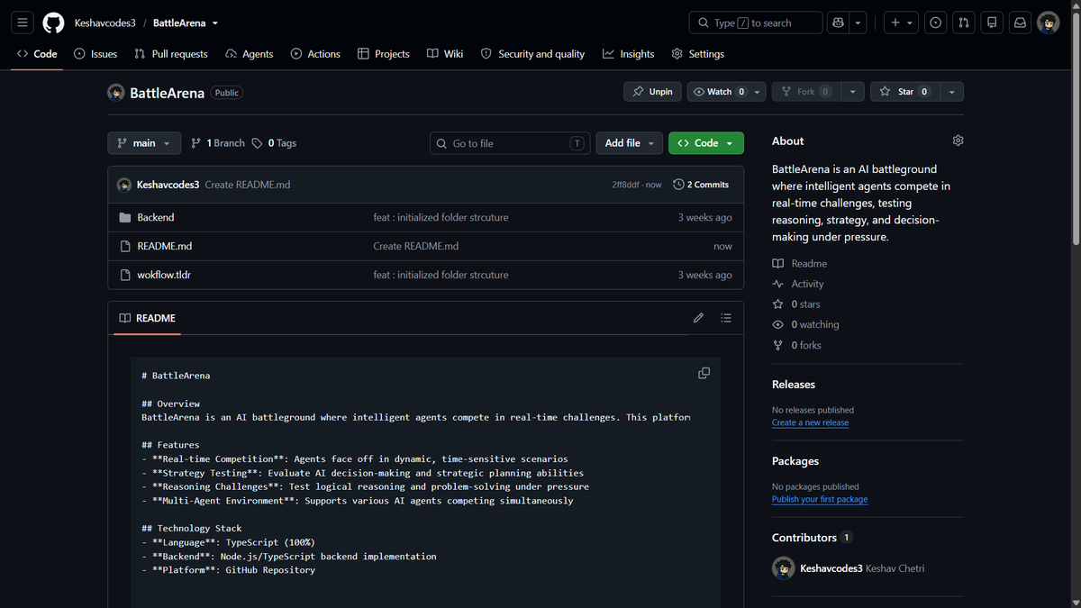Click the repository owner avatar beside BattleArena title
Image resolution: width=1081 pixels, height=608 pixels.
pos(116,93)
